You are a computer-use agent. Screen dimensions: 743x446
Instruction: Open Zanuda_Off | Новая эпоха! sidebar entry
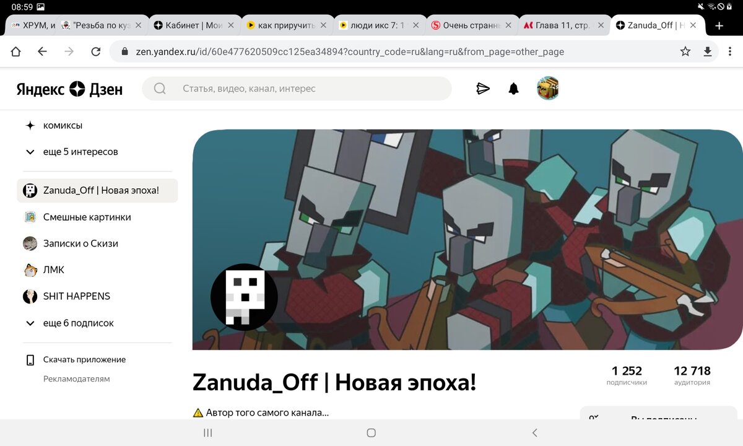[97, 191]
